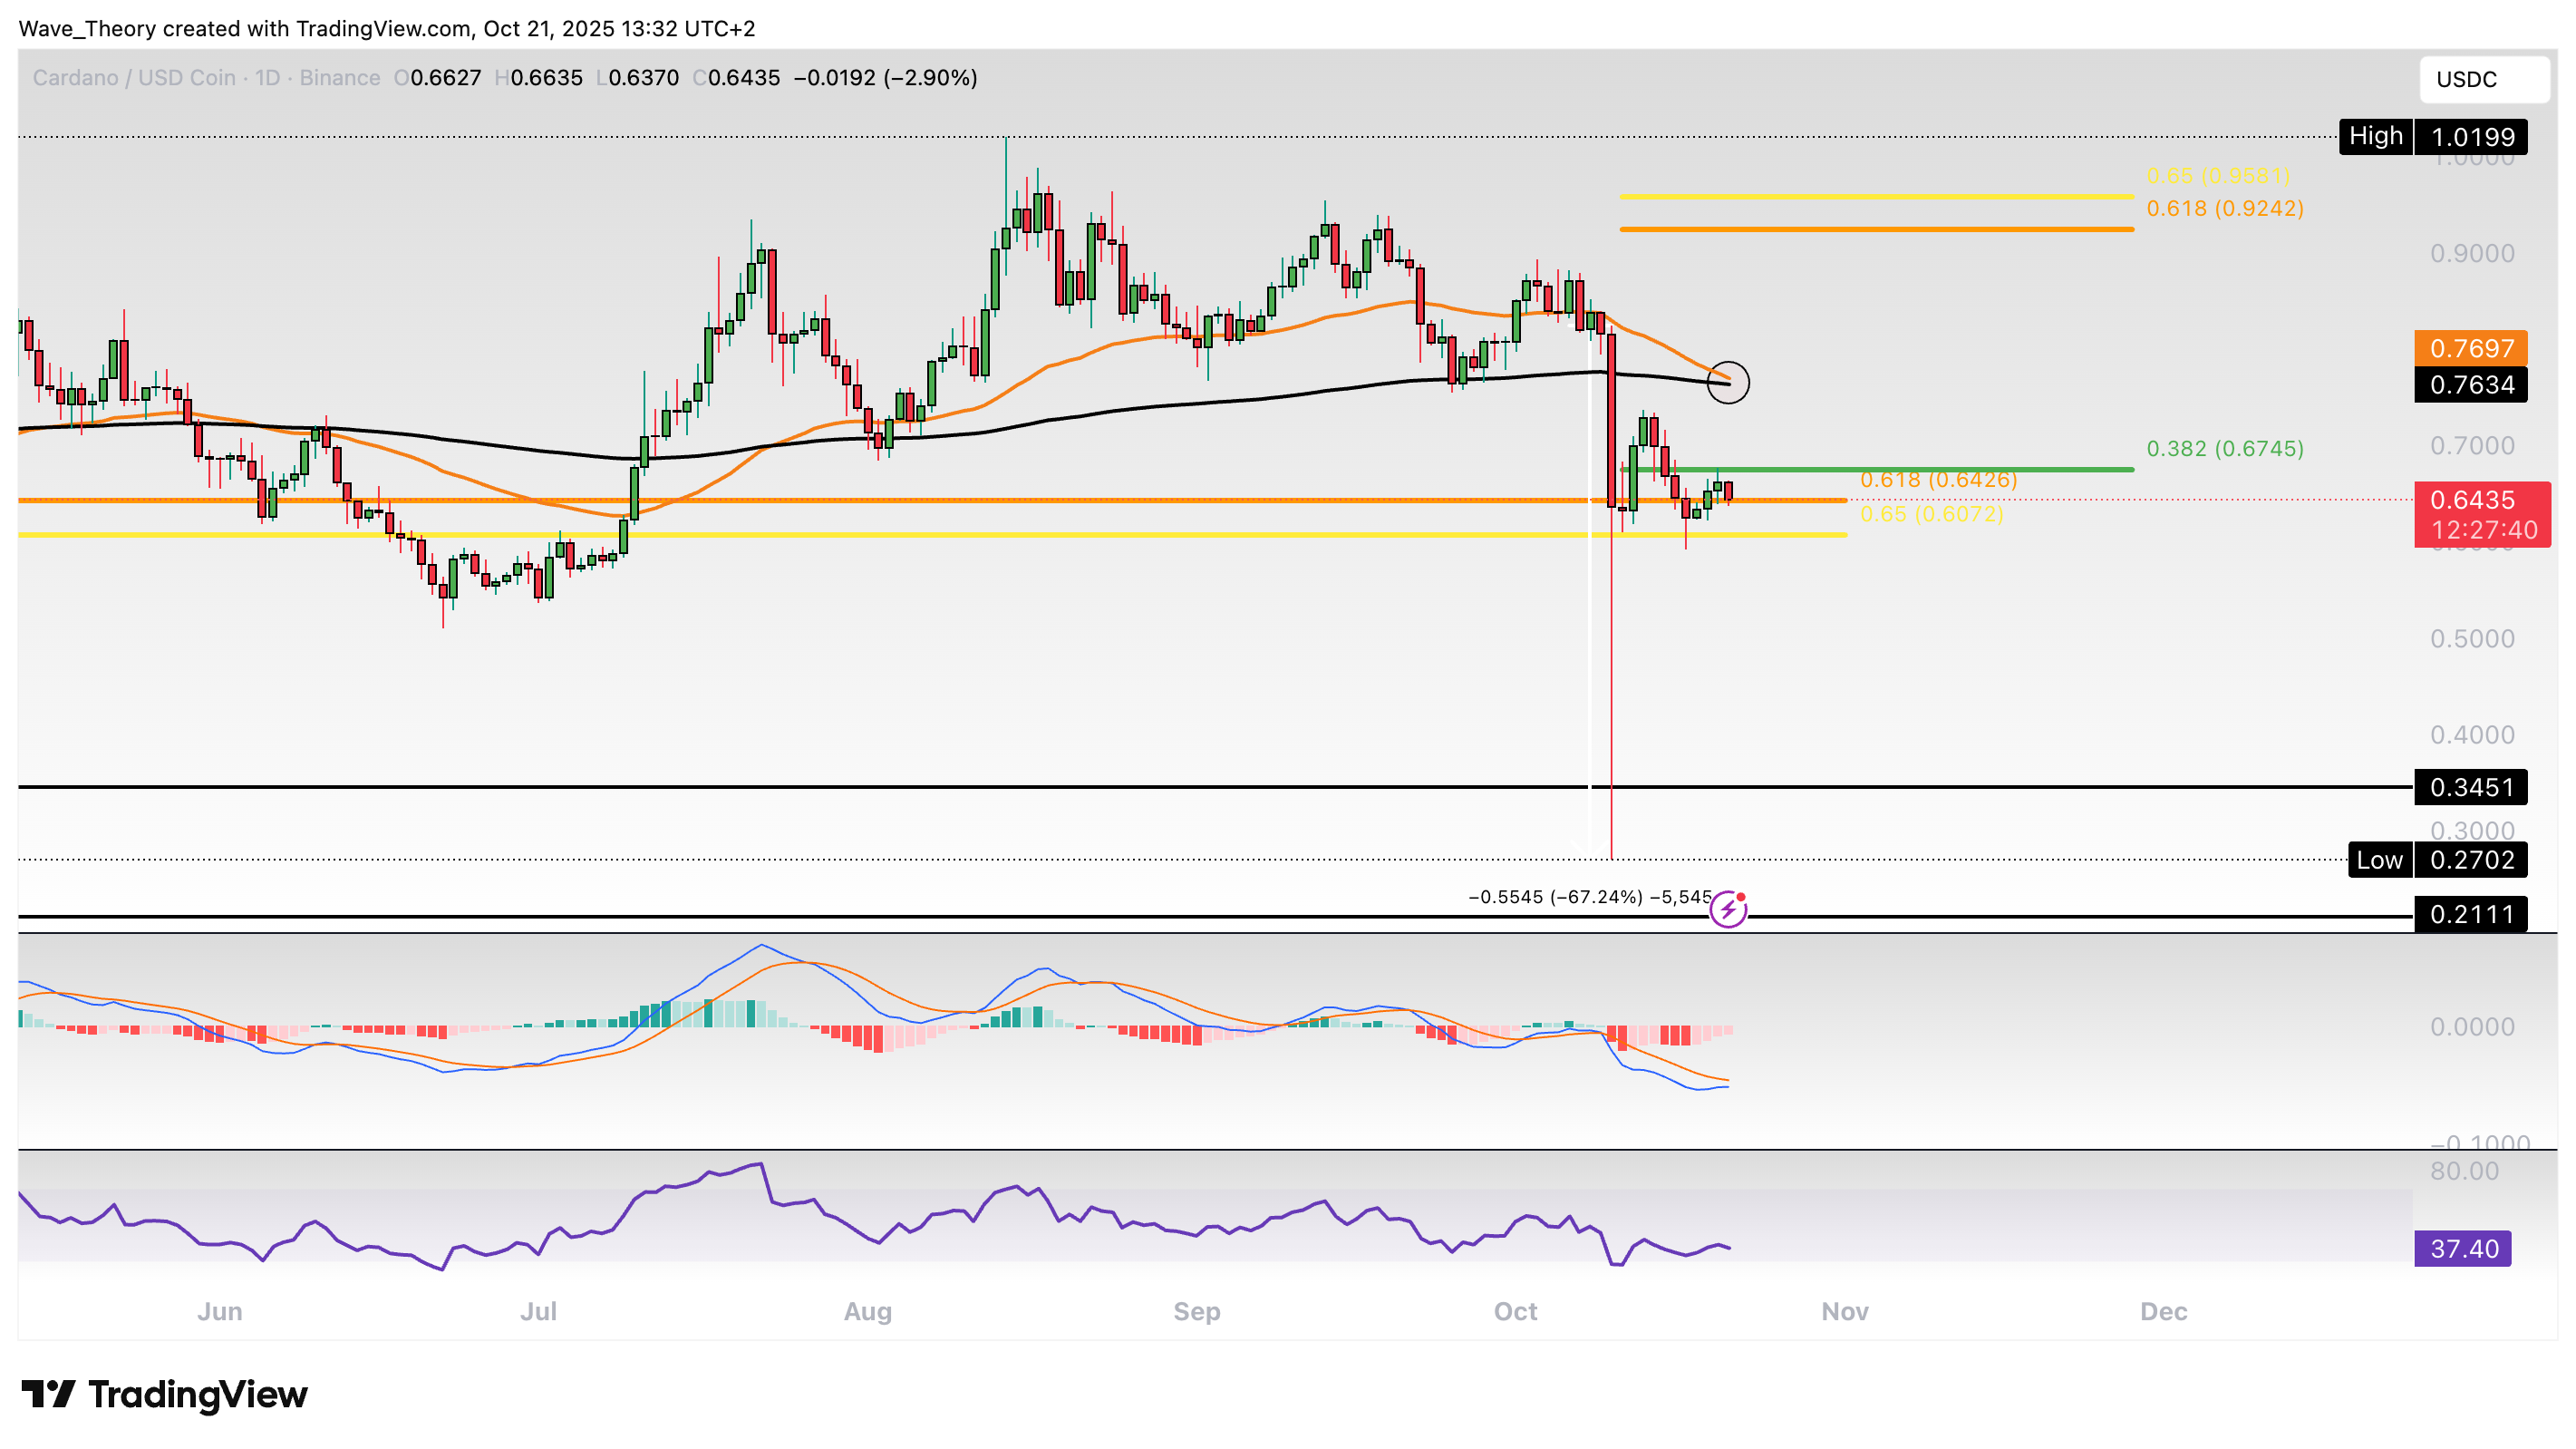
Task: Click the purple RSI value label 37.40
Action: 2462,1249
